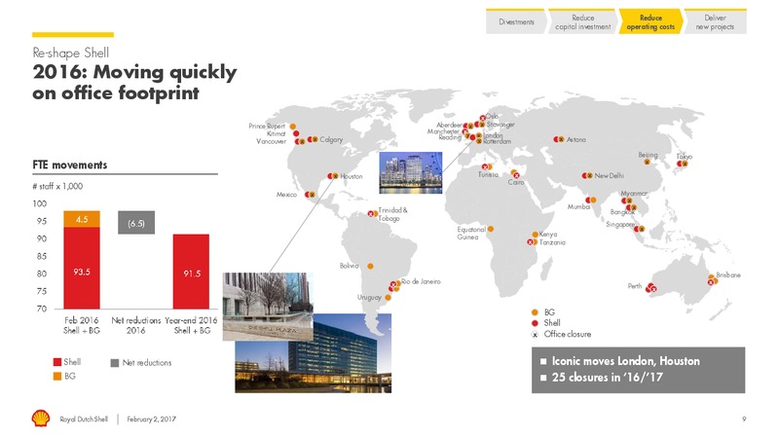Click the Uruguay BG marker
Viewport: 779px width, 438px height.
coord(388,298)
